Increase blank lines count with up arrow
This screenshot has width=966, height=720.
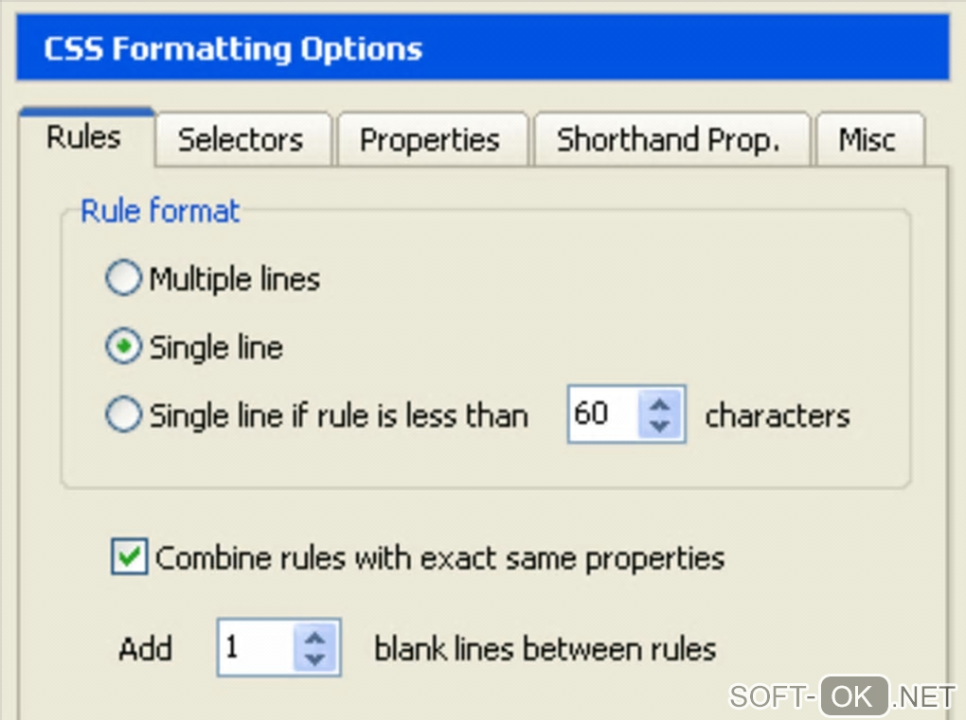315,638
